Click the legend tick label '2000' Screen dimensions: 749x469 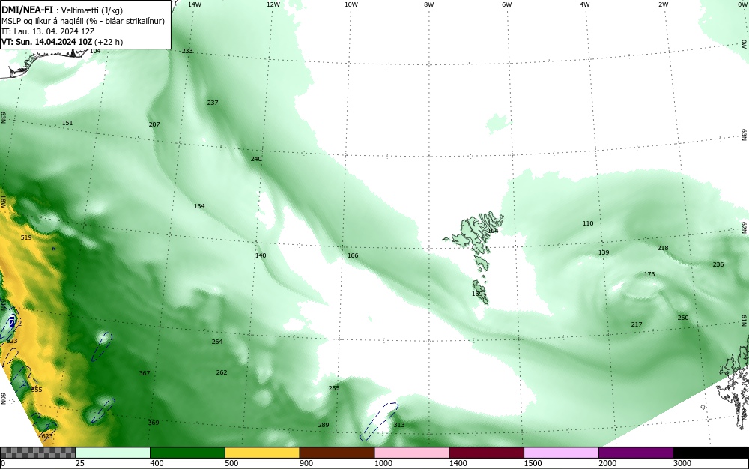(607, 463)
